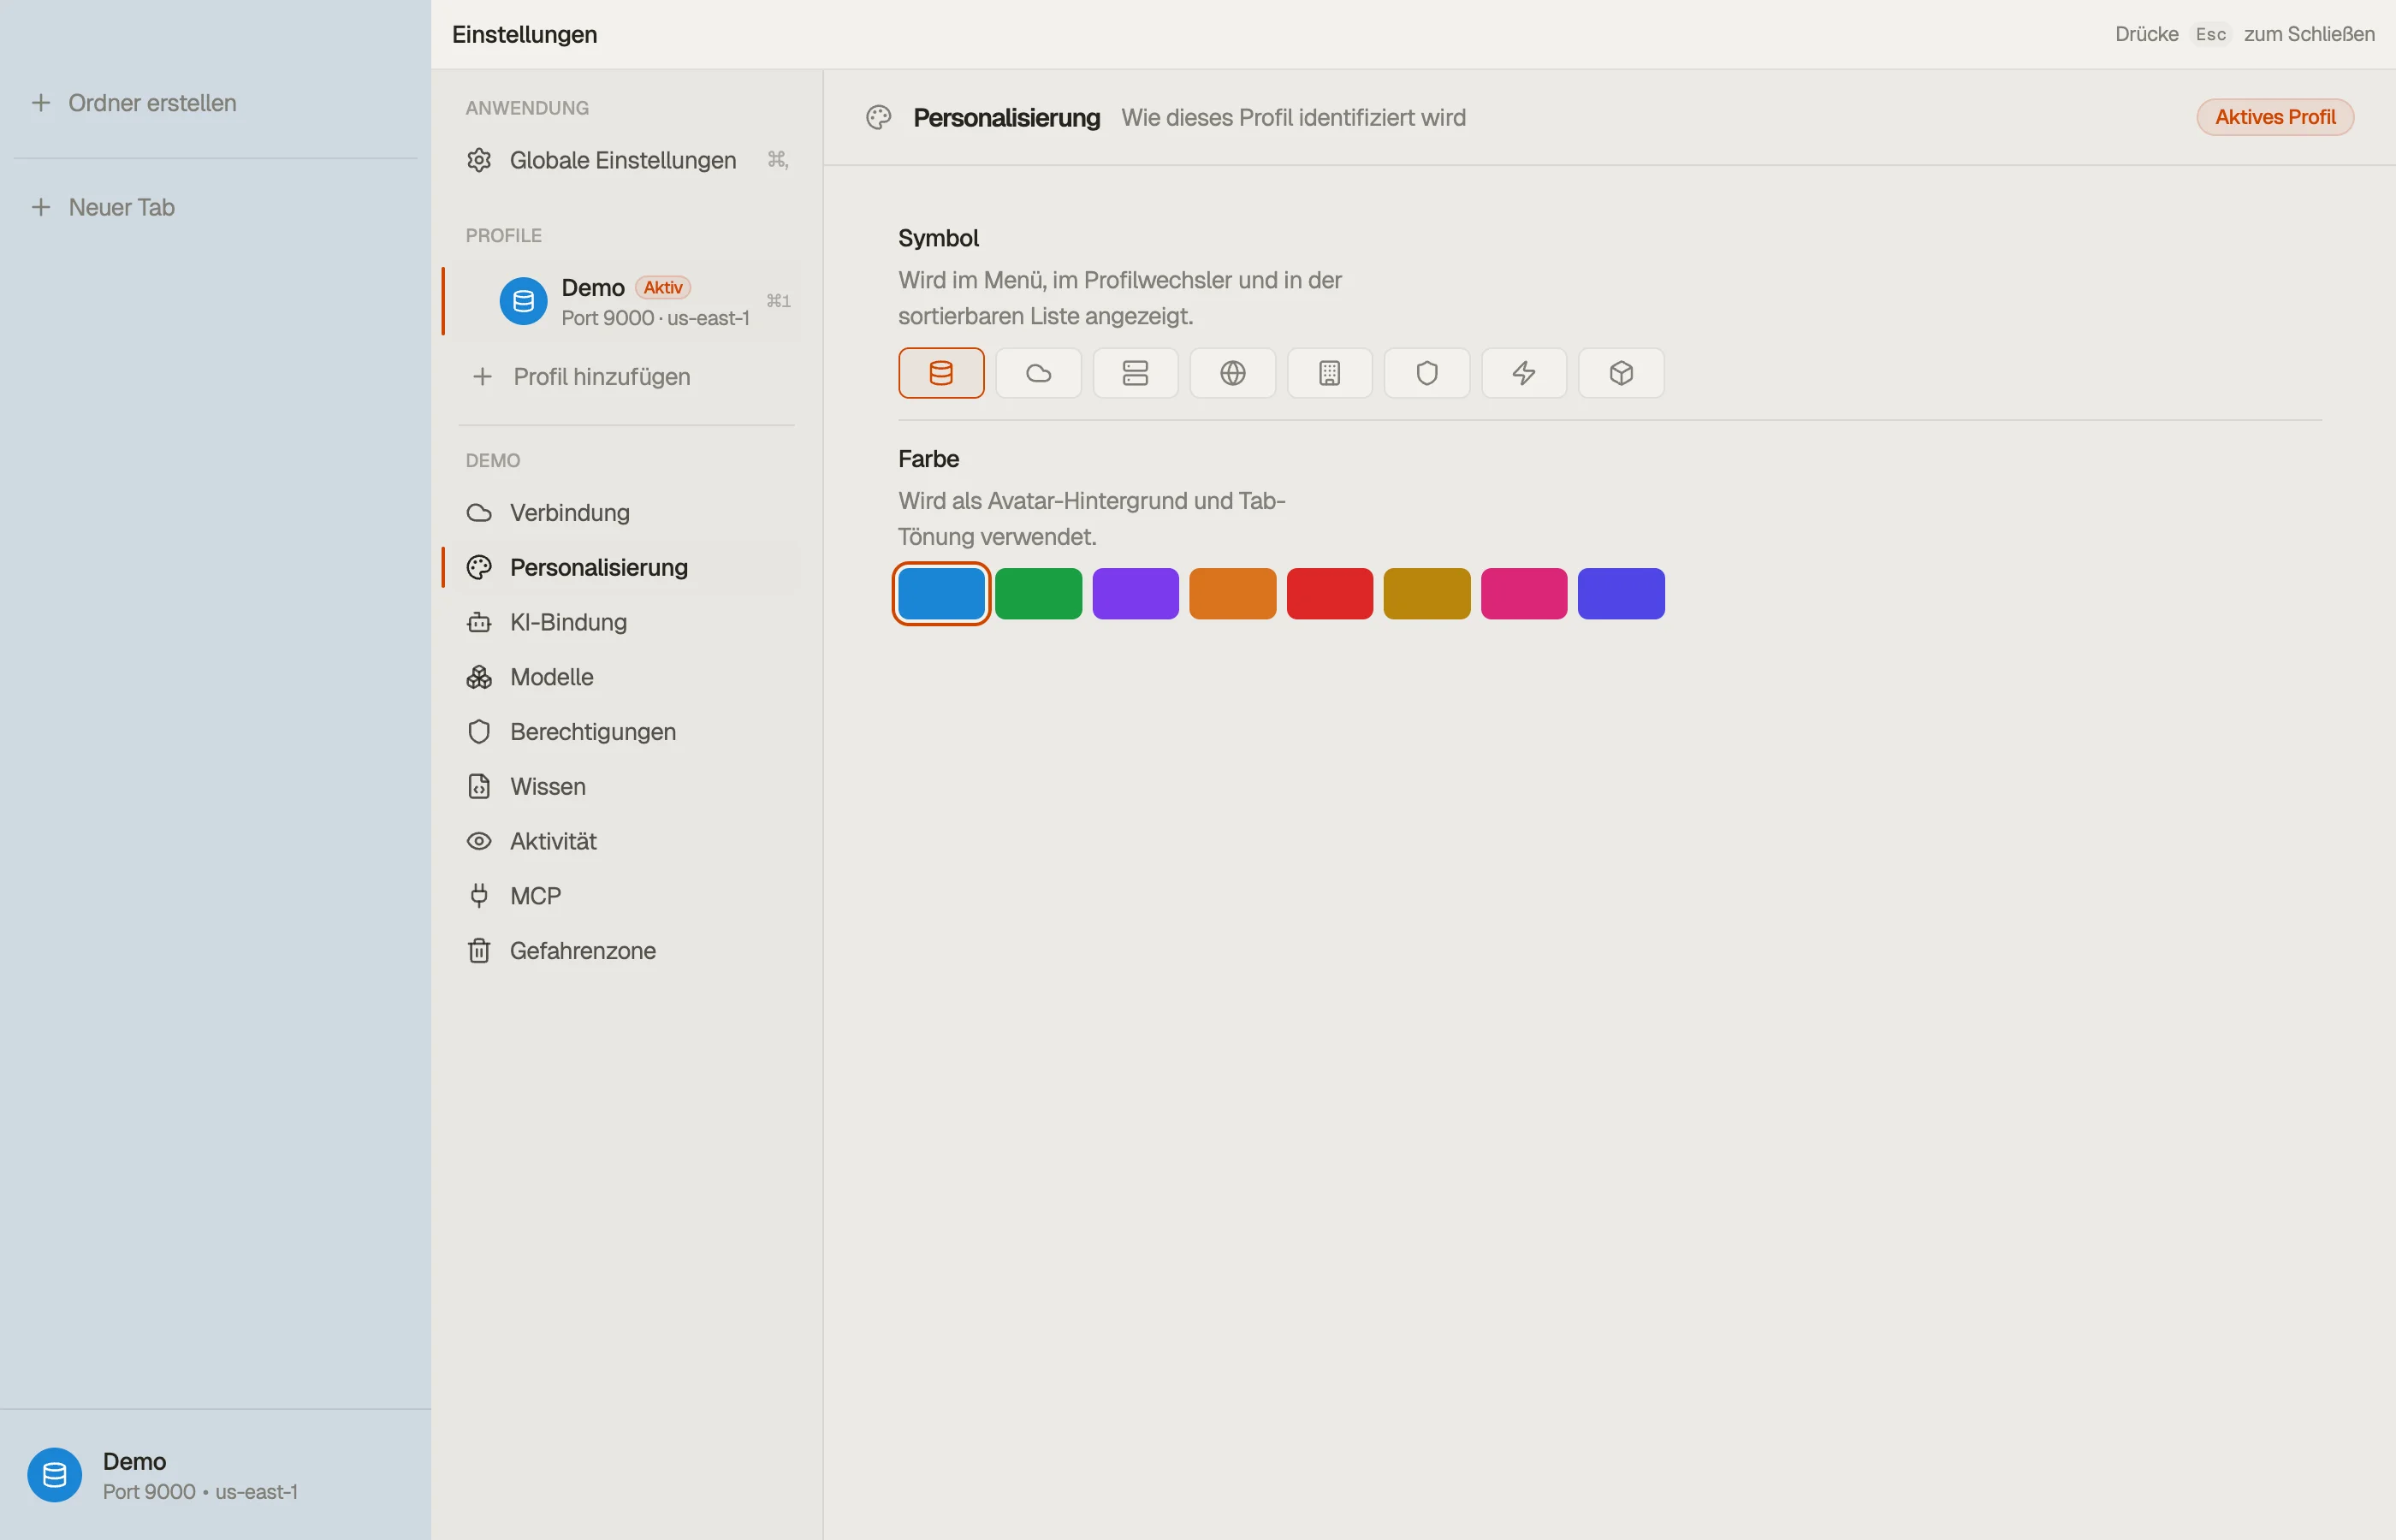The width and height of the screenshot is (2396, 1540).
Task: Select the Demo profile in the profile list
Action: click(x=626, y=301)
